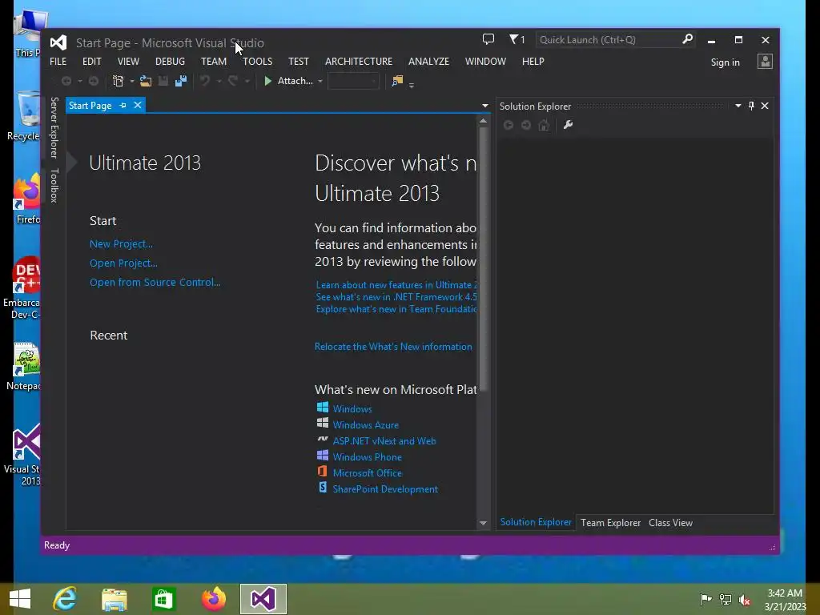
Task: Click the Navigate Backward toolbar icon
Action: point(66,81)
